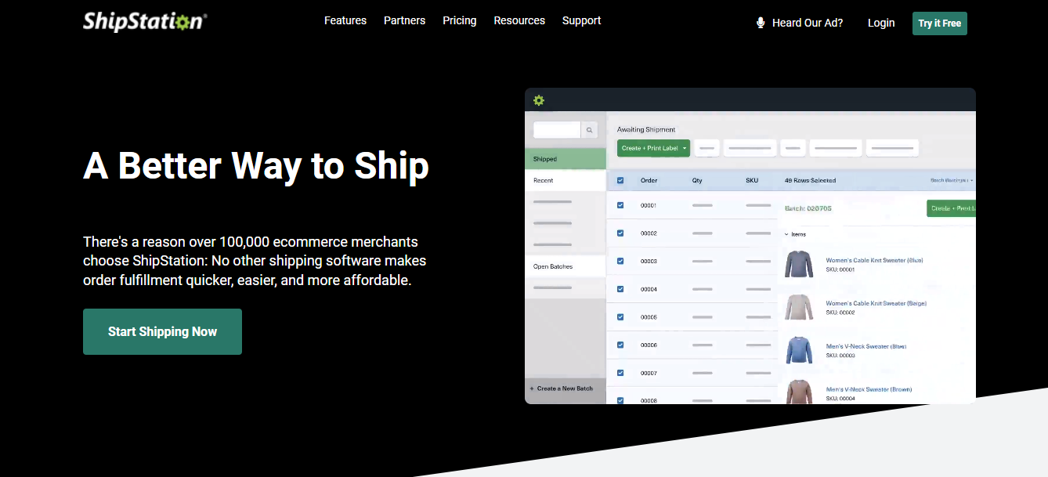Viewport: 1048px width, 477px height.
Task: Click the Qty column header
Action: (697, 180)
